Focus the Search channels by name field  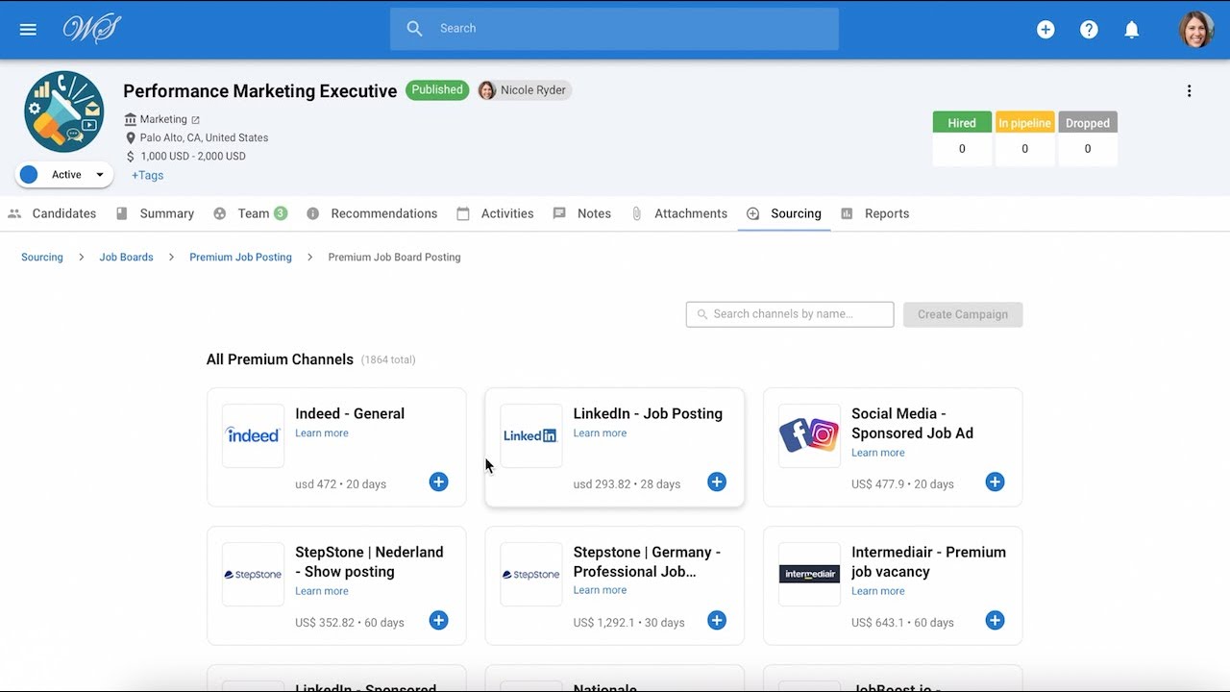coord(790,314)
